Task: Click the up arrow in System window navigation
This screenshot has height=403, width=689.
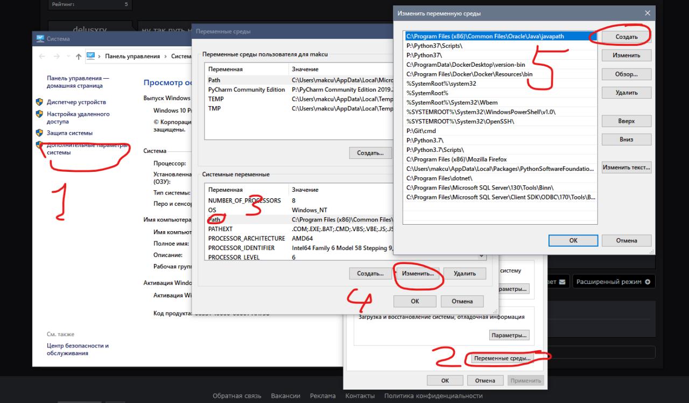Action: click(79, 56)
